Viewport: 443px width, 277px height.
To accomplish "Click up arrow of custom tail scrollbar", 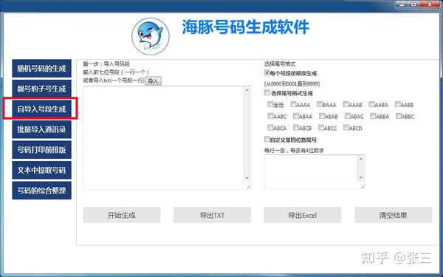I will [x=361, y=159].
